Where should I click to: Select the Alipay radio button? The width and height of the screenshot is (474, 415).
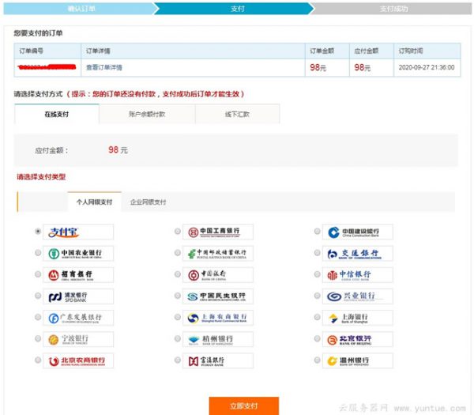37,232
